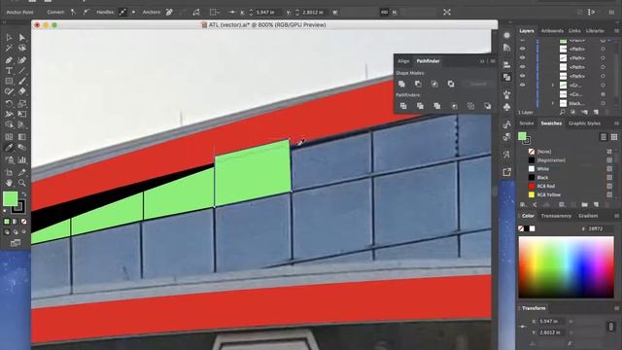Expand the <Gr...> group in Layers
This screenshot has height=350, width=622.
553,85
